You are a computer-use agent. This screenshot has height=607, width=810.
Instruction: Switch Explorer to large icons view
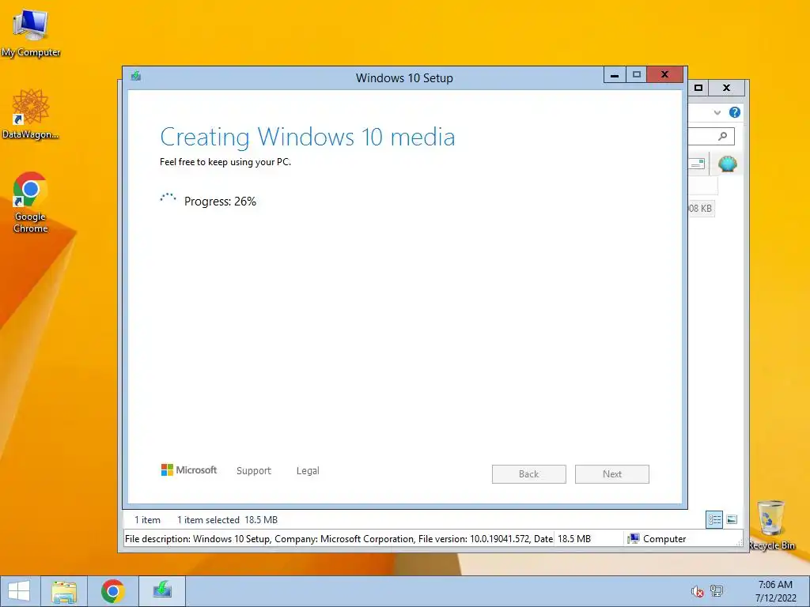(732, 520)
